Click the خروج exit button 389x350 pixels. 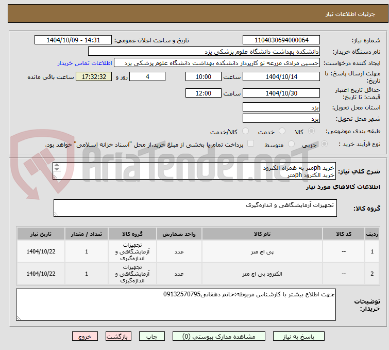point(85,337)
